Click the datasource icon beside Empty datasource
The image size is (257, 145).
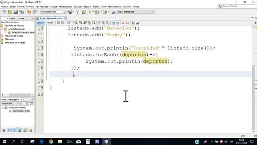pos(114,12)
